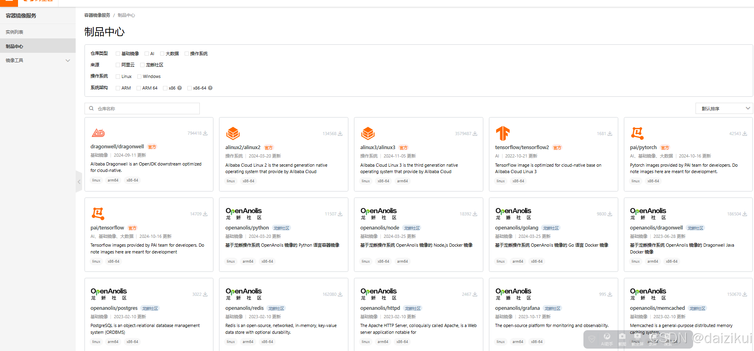Image resolution: width=754 pixels, height=351 pixels.
Task: Click the alinux3 orange box icon
Action: 368,133
